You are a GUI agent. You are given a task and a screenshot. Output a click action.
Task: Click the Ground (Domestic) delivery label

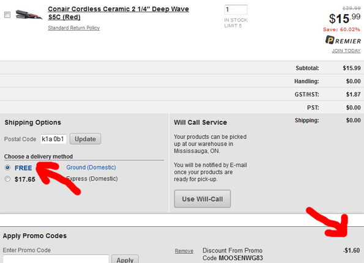point(91,168)
